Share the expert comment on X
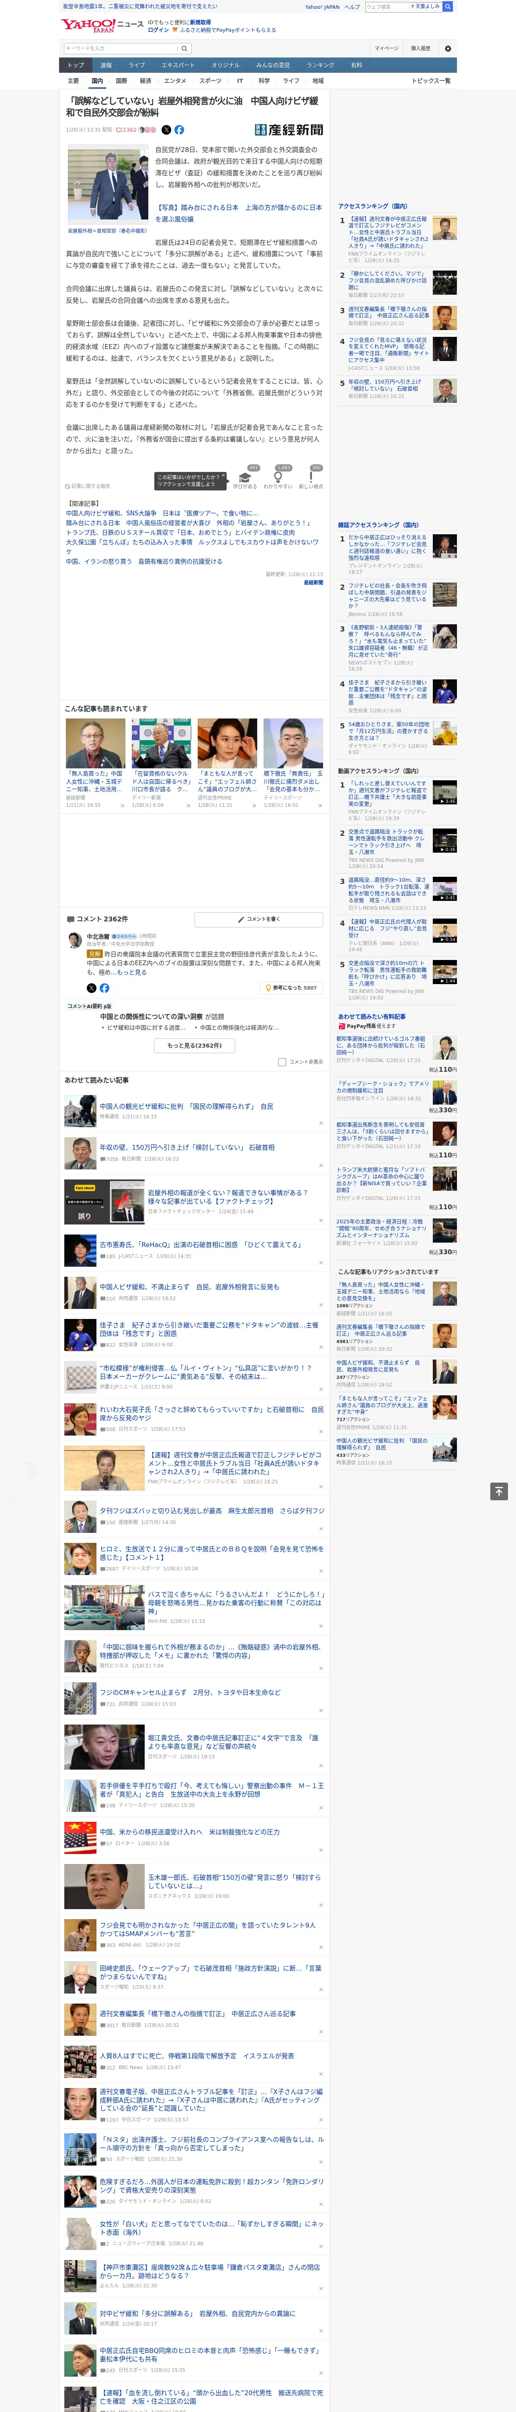Image resolution: width=516 pixels, height=2412 pixels. pyautogui.click(x=91, y=988)
